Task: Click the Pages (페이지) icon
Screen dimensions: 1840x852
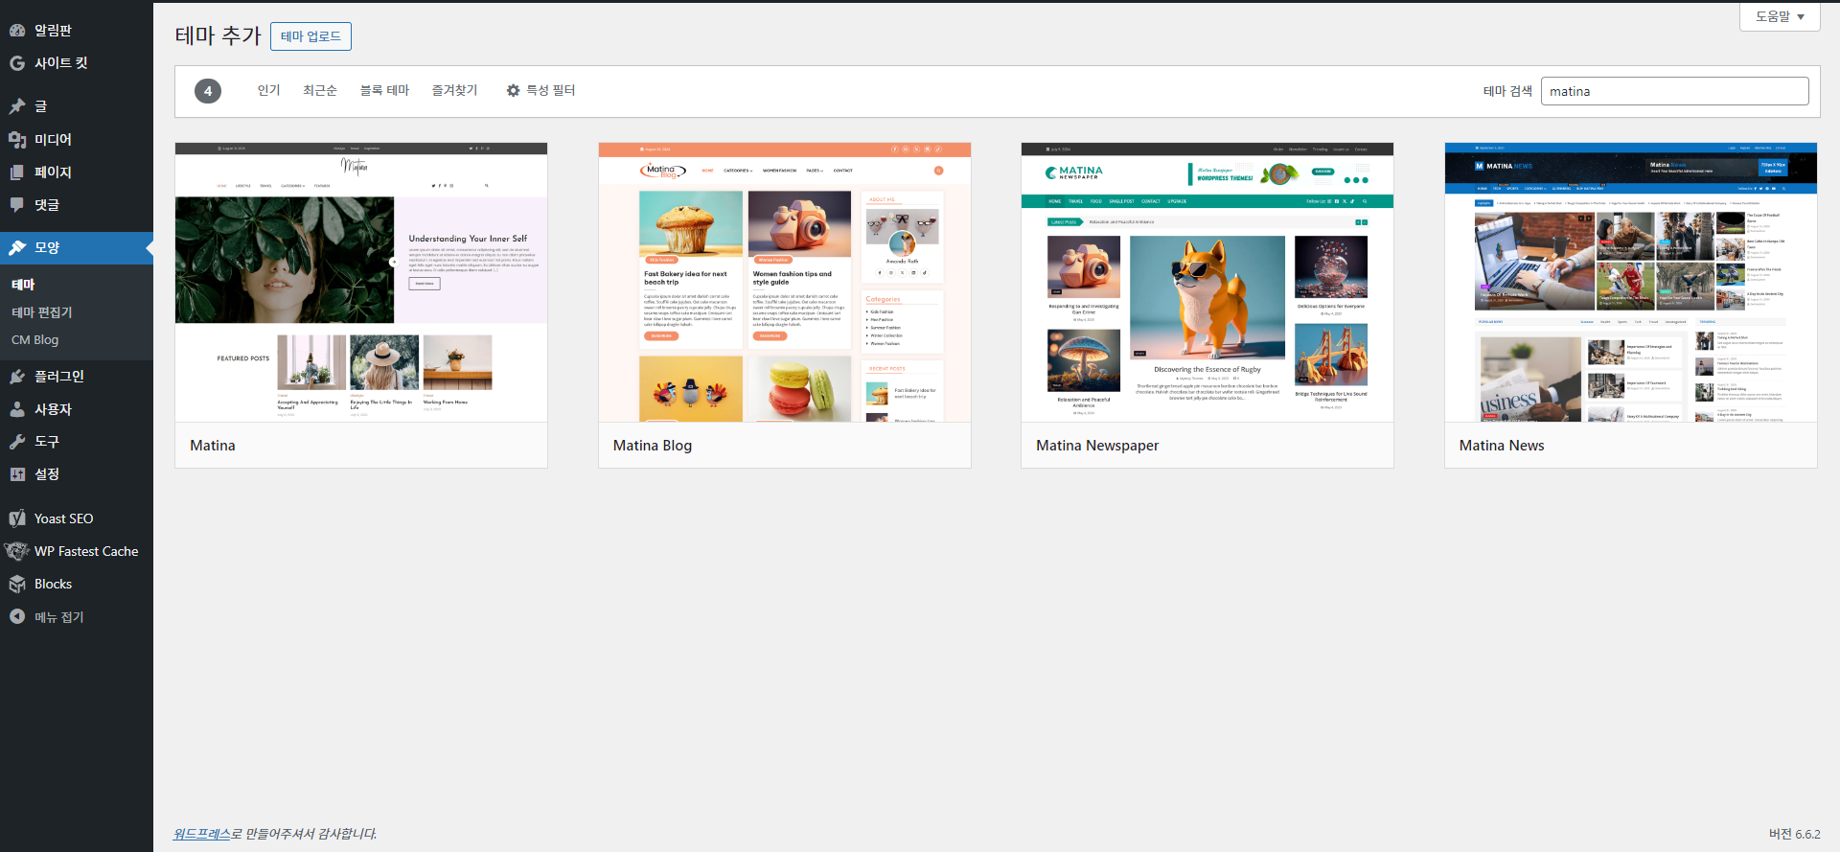Action: click(x=17, y=173)
